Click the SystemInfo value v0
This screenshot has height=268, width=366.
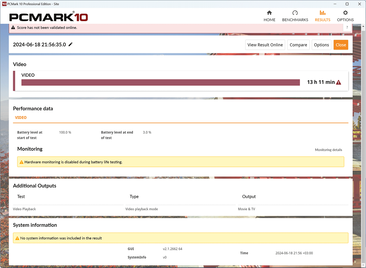[165, 257]
